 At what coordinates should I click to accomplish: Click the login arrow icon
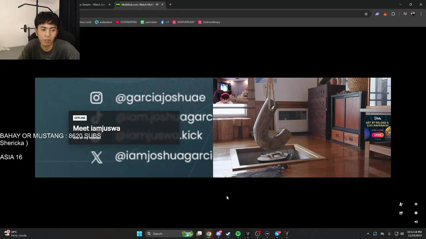click(x=416, y=222)
